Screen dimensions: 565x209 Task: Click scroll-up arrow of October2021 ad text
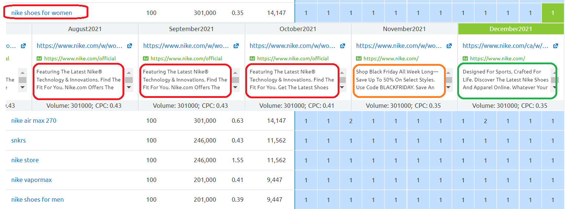tap(342, 72)
